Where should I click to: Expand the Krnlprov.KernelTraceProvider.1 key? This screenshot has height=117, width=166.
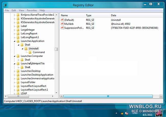[15, 15]
